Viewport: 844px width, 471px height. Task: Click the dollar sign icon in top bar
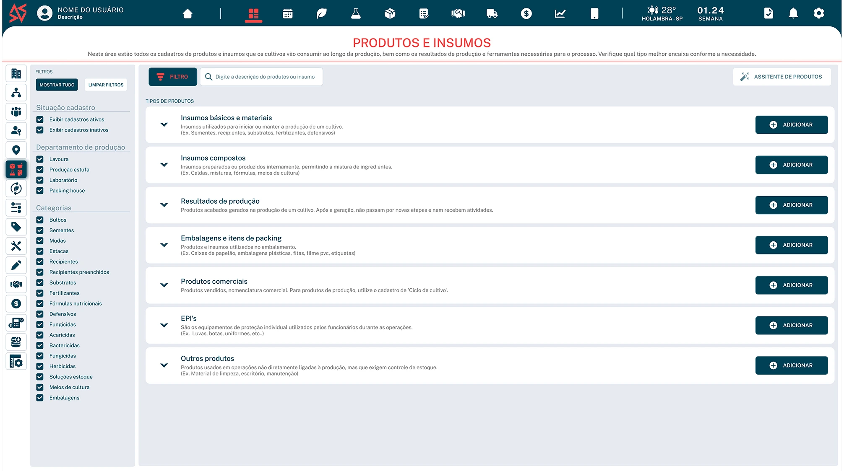coord(526,14)
